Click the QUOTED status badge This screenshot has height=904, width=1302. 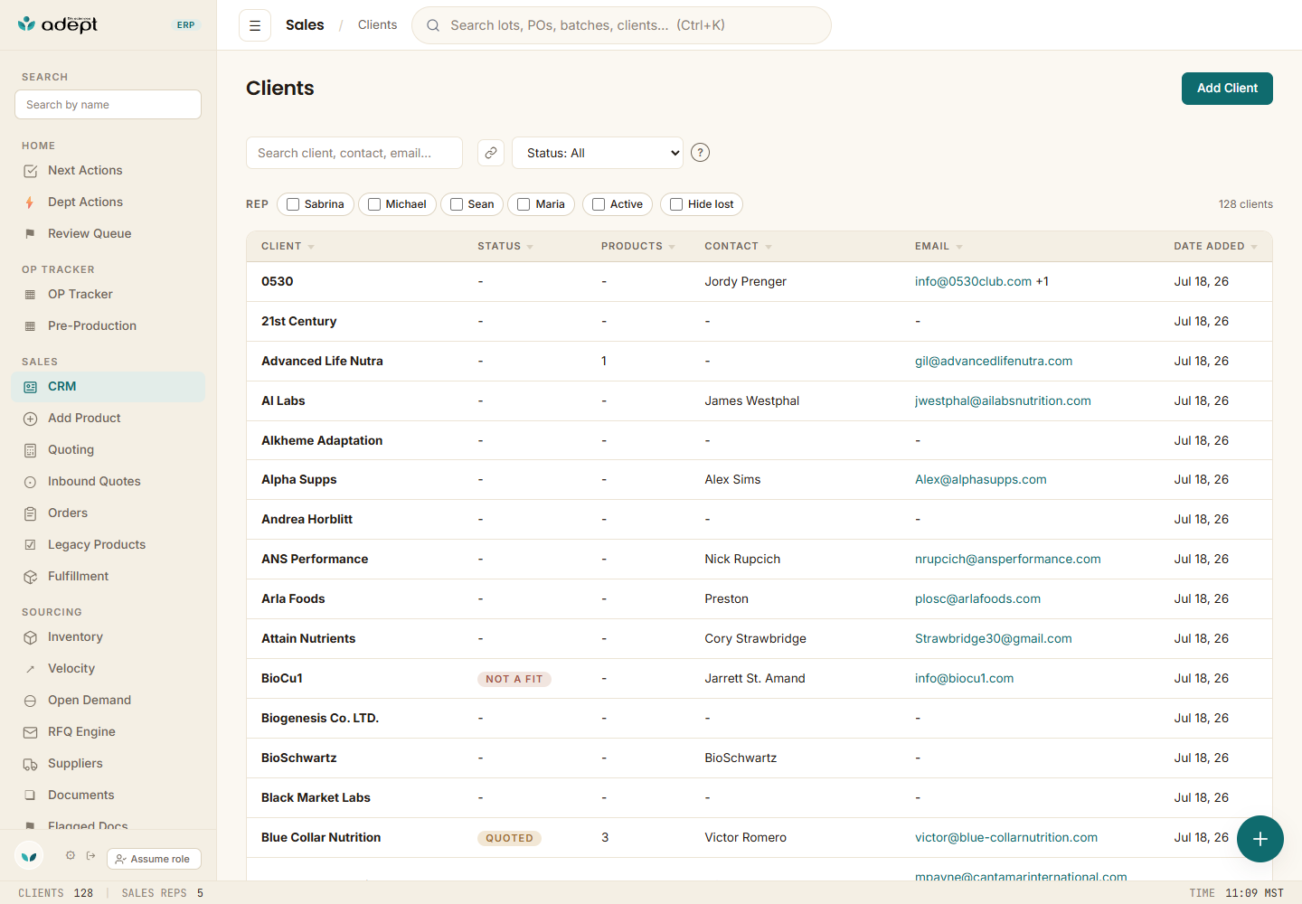[509, 839]
